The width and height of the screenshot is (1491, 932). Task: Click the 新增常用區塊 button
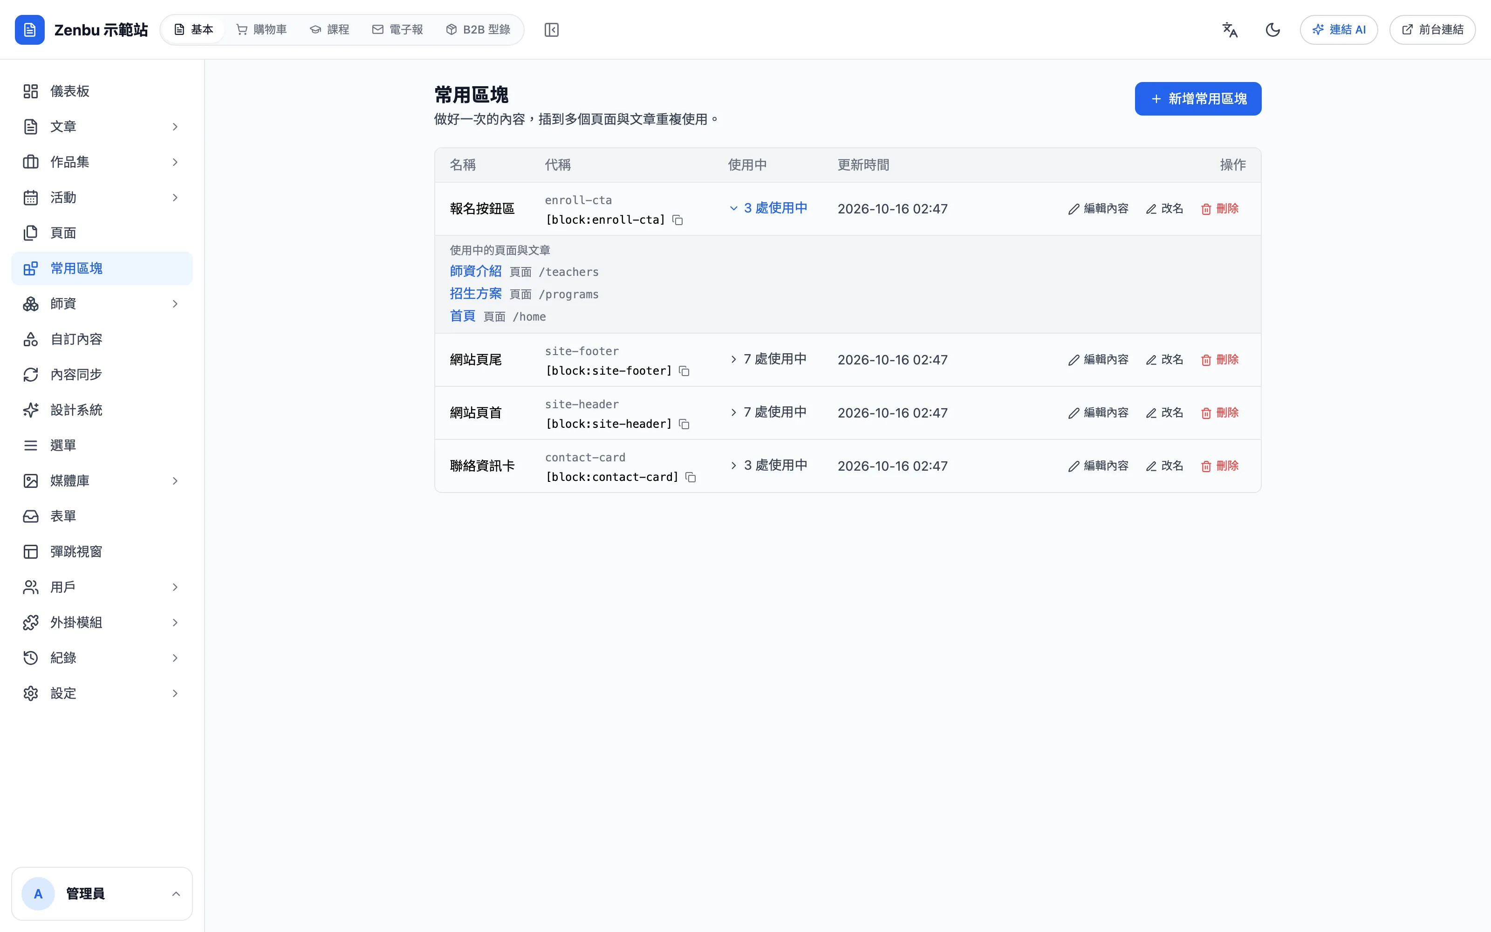1198,99
